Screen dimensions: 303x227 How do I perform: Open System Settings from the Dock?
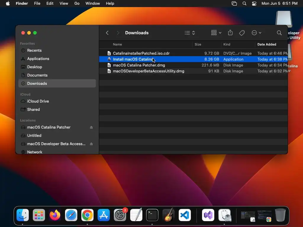click(120, 215)
